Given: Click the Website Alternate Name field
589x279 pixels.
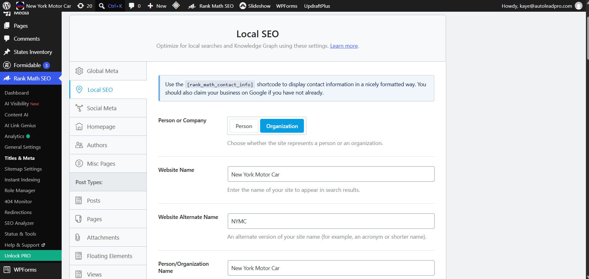Looking at the screenshot, I should [331, 221].
